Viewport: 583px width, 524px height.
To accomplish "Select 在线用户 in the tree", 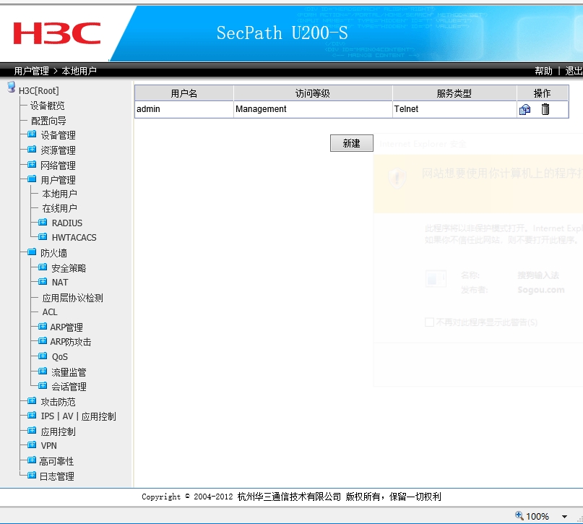I will 59,208.
